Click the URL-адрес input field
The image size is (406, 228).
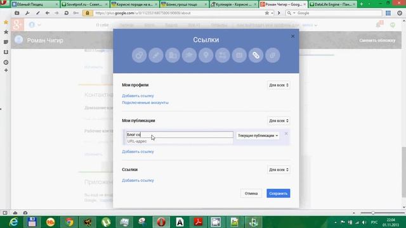click(x=180, y=141)
